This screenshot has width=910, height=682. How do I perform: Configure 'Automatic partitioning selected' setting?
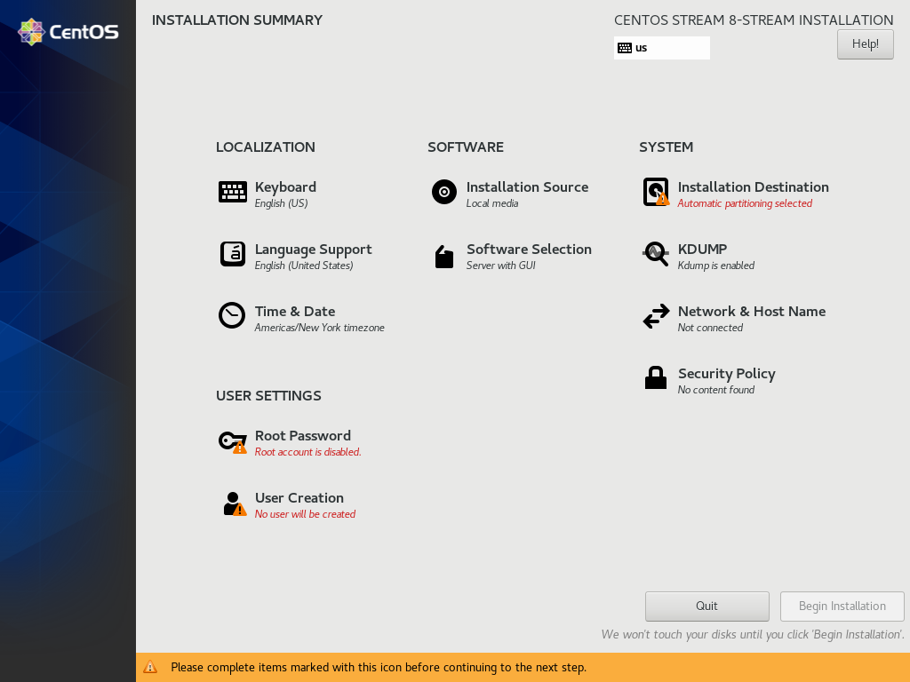point(745,203)
